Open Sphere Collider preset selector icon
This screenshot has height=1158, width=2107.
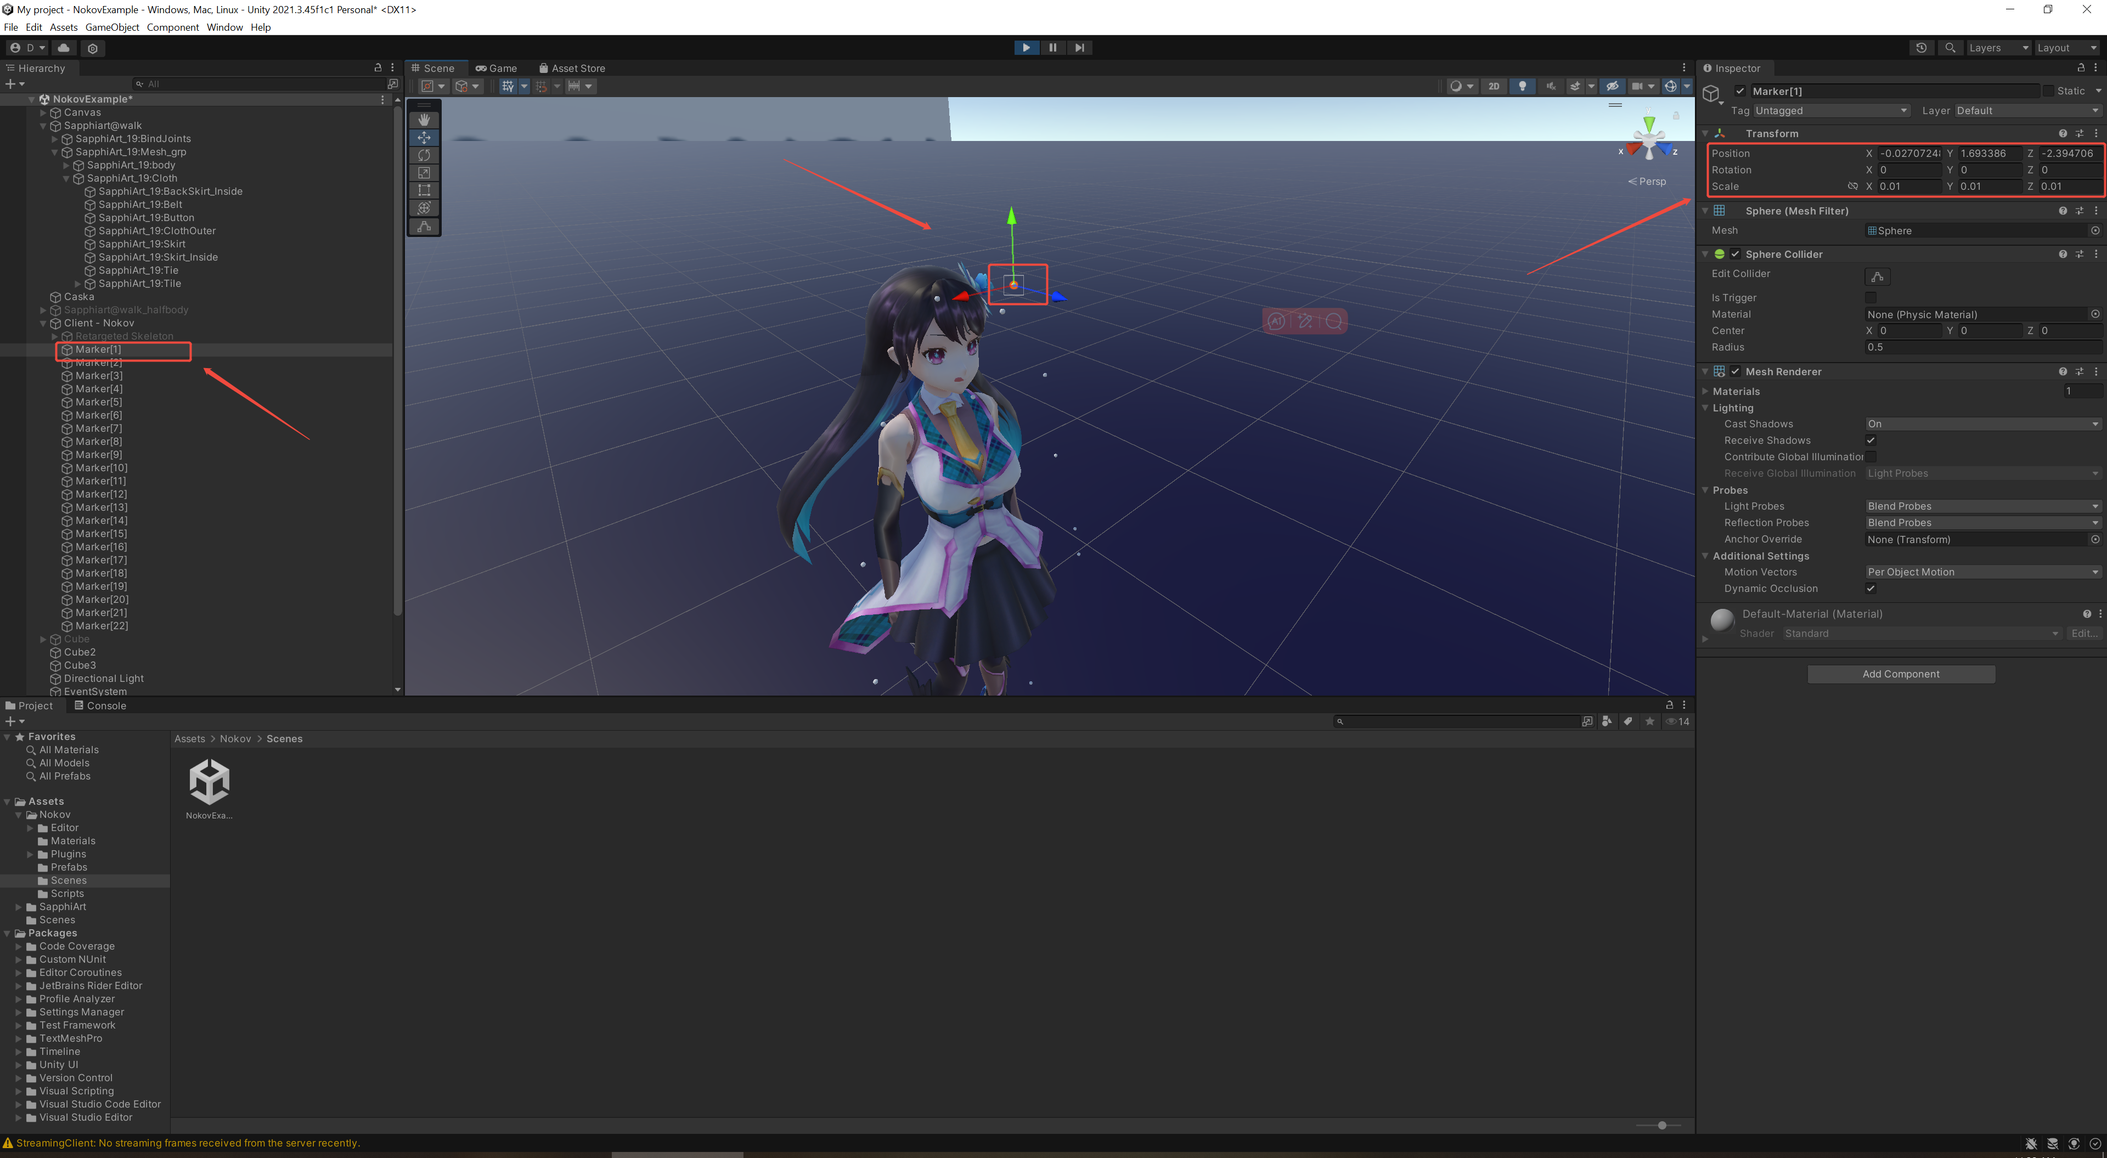[x=2079, y=255]
